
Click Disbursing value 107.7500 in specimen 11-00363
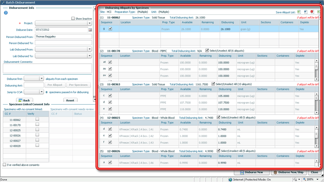pos(223,103)
